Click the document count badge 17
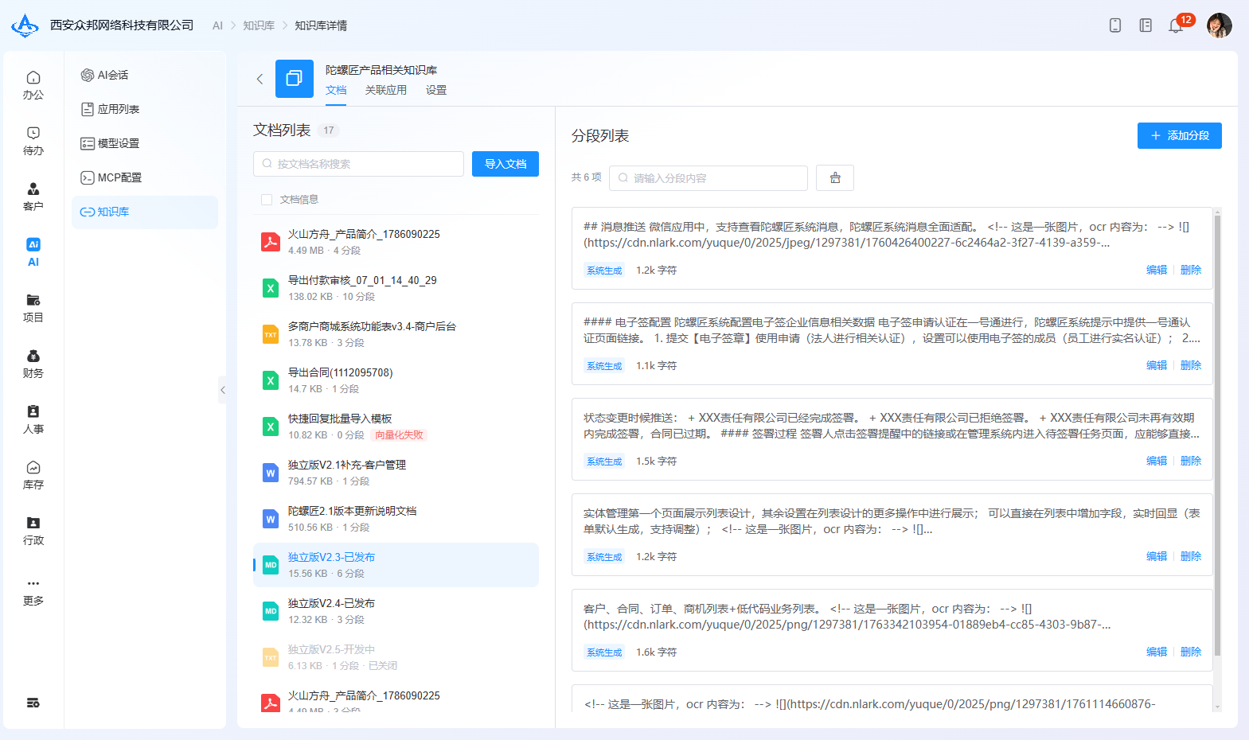The image size is (1249, 740). [x=329, y=130]
